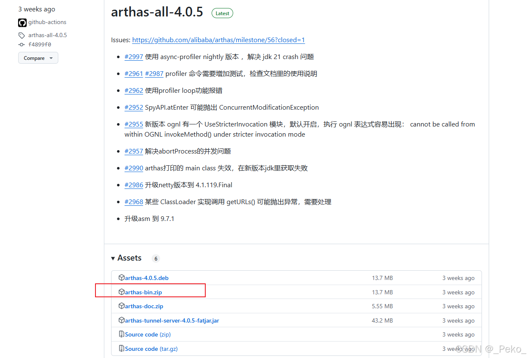Download arthas-tunnel-server-4.0.5-fatjar.jar

coord(172,320)
